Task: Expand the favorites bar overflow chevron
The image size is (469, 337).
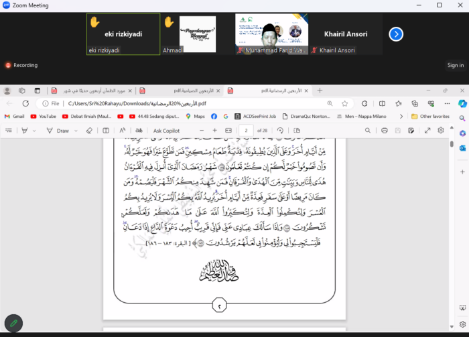Action: 401,117
